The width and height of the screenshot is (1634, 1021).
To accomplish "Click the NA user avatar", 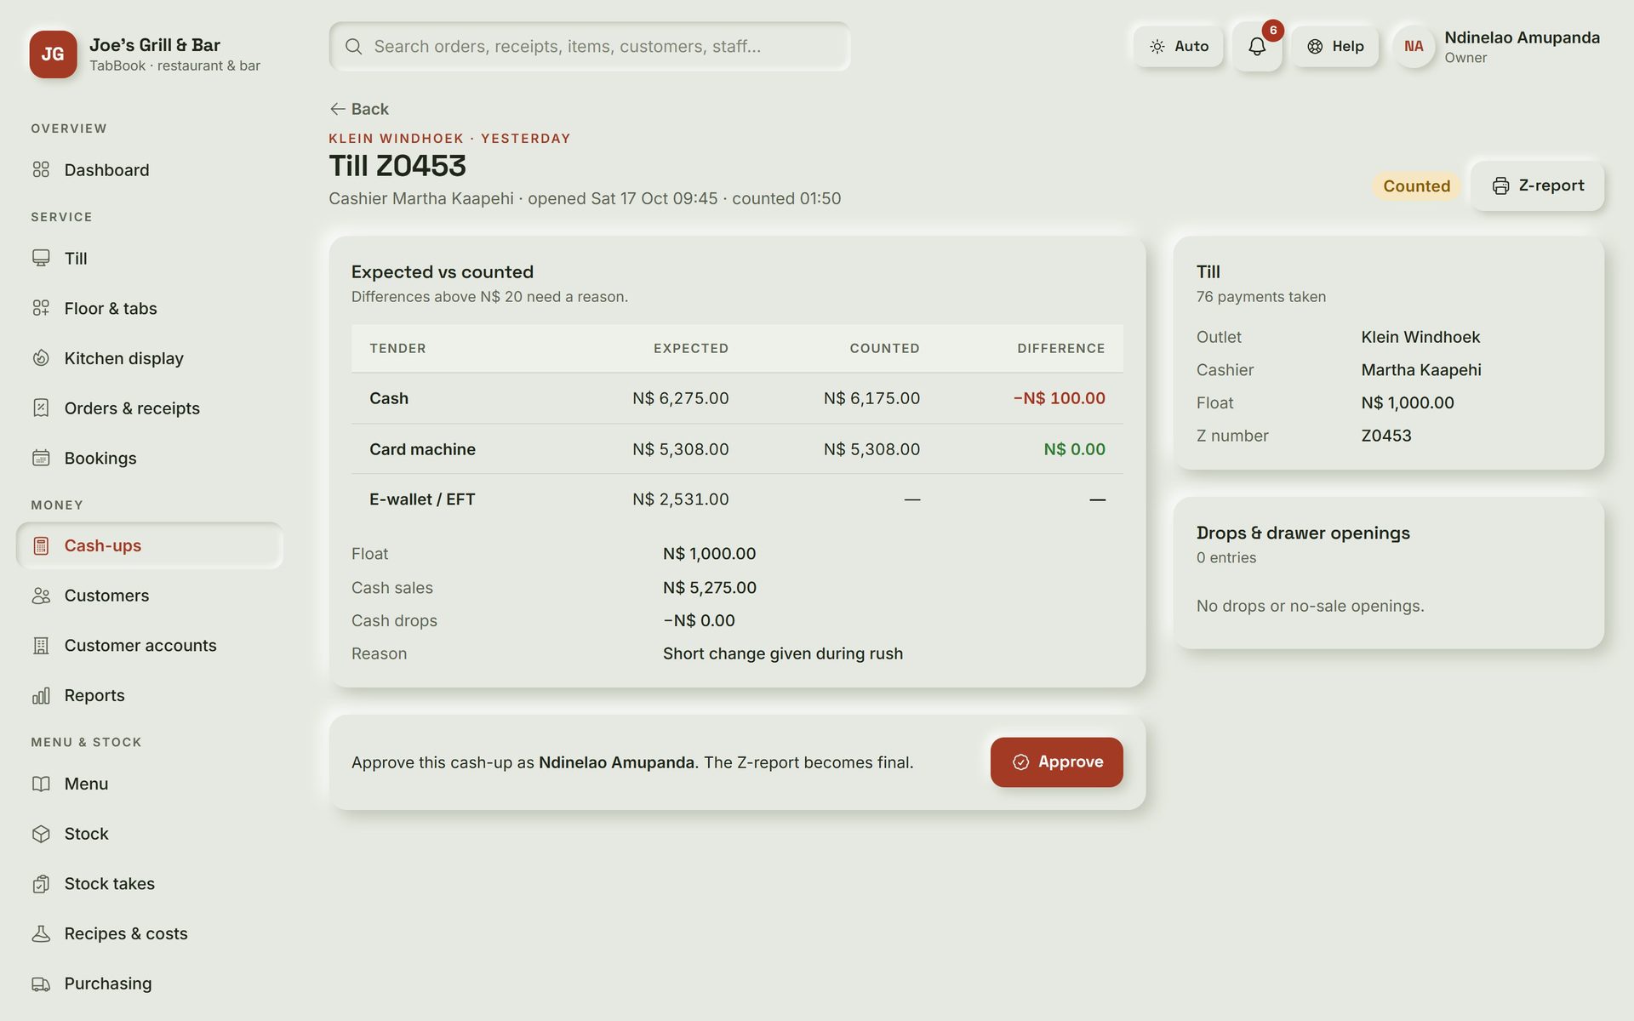I will point(1414,46).
